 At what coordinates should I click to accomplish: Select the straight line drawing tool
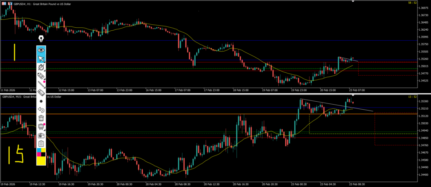[41, 84]
